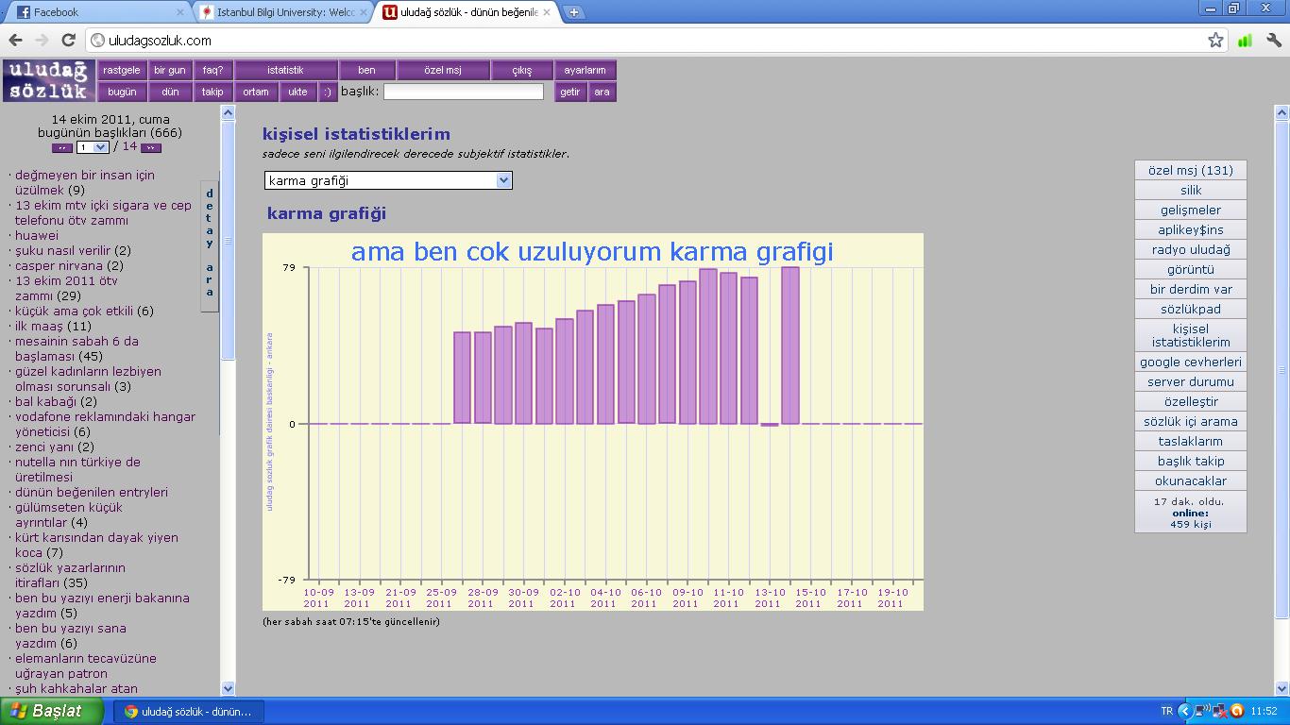Open özel msj in top menu
The height and width of the screenshot is (725, 1290).
tap(443, 70)
